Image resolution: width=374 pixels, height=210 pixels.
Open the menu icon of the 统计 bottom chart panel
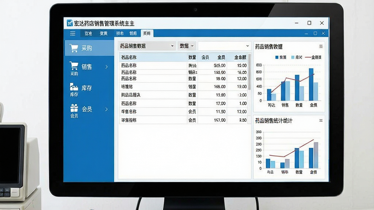click(321, 121)
